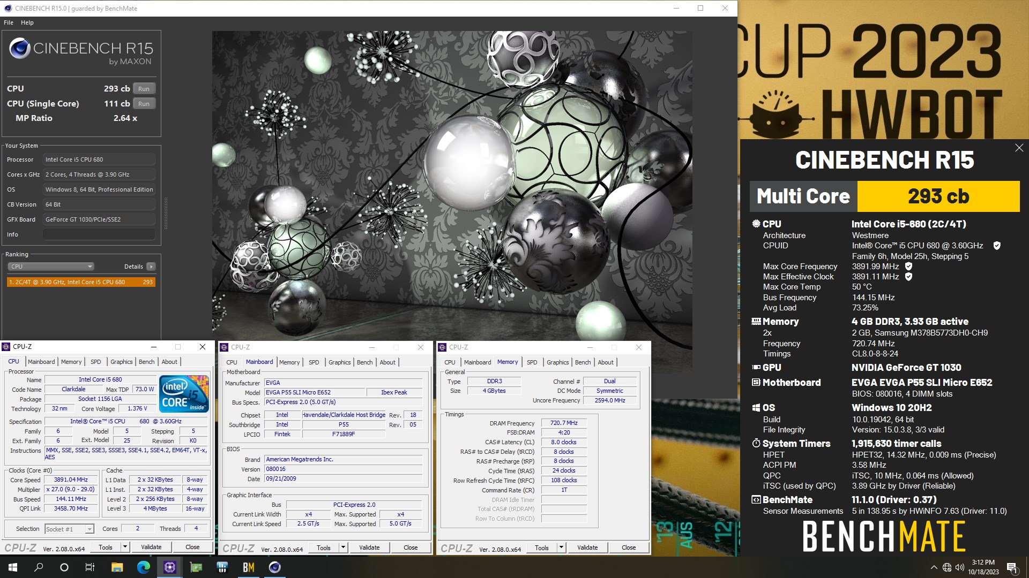Click BenchMate Motherboard section icon

coord(756,383)
